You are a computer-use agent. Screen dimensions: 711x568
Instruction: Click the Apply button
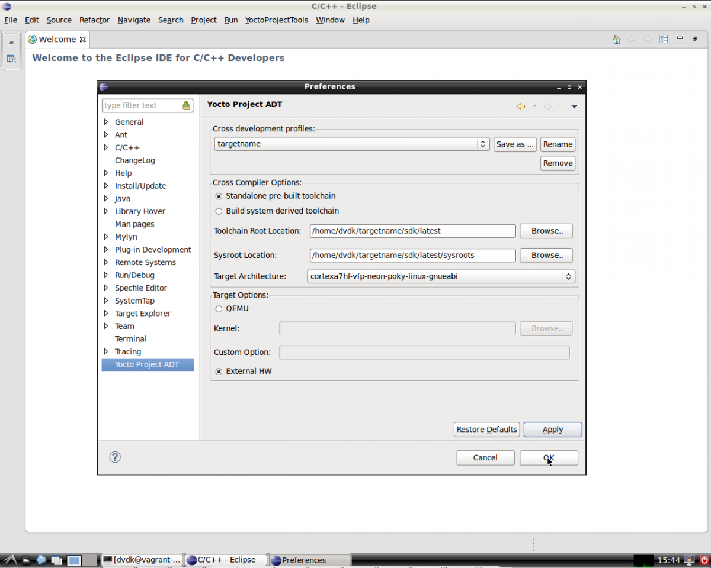point(552,430)
